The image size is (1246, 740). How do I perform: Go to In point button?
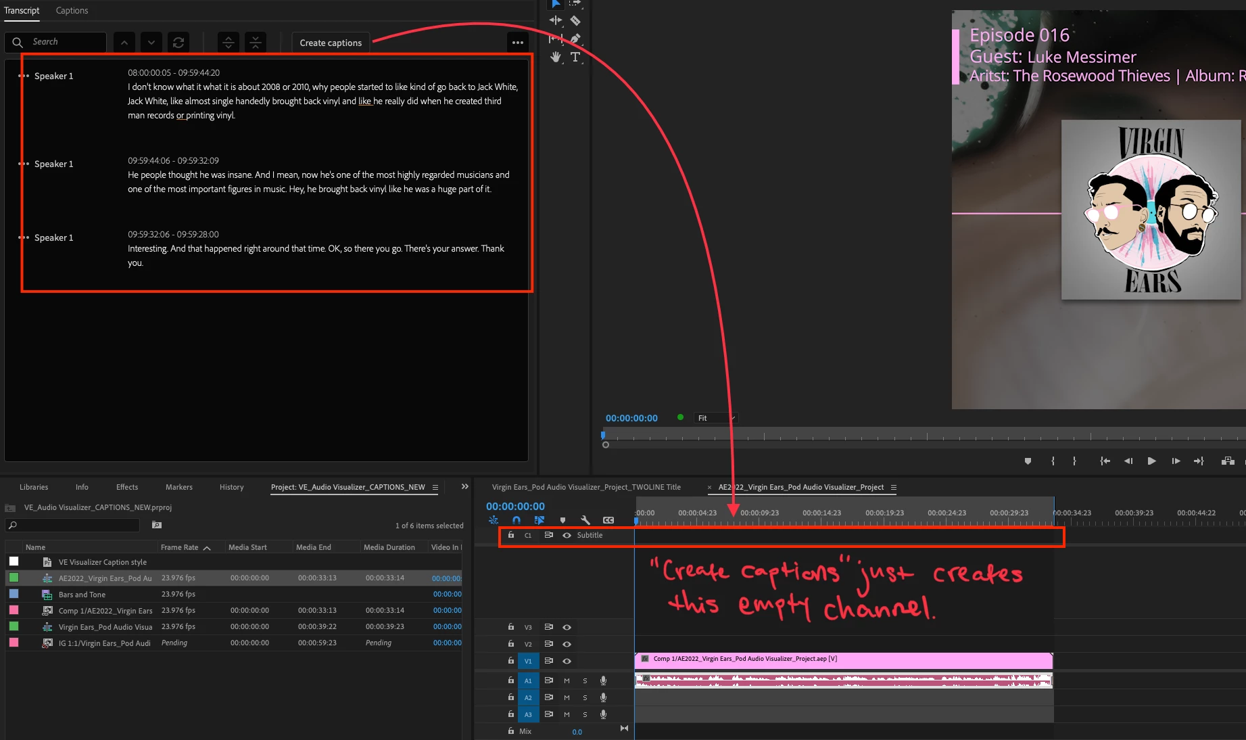(1105, 461)
